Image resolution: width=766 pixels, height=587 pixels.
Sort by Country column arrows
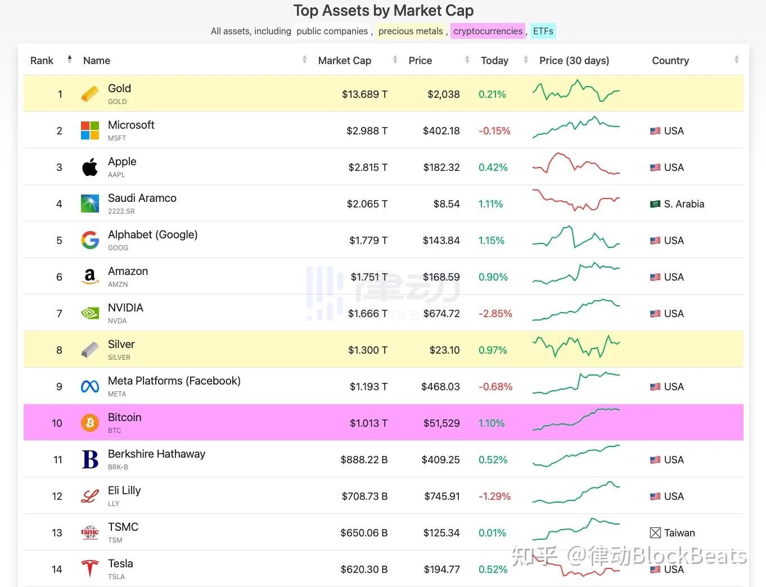736,59
